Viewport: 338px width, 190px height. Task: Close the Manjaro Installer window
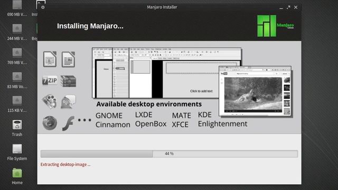[296, 7]
